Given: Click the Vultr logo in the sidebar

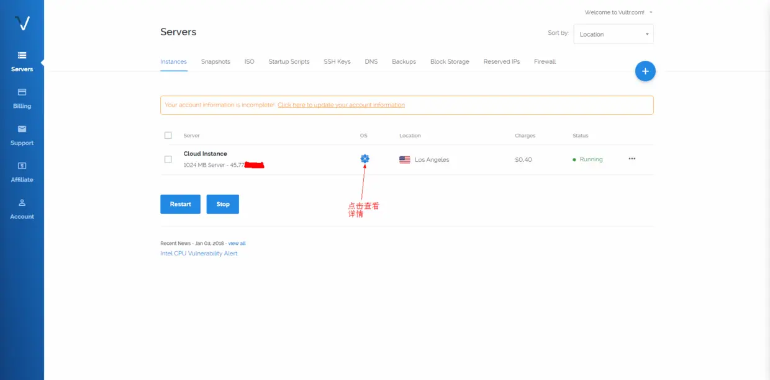Looking at the screenshot, I should coord(22,23).
